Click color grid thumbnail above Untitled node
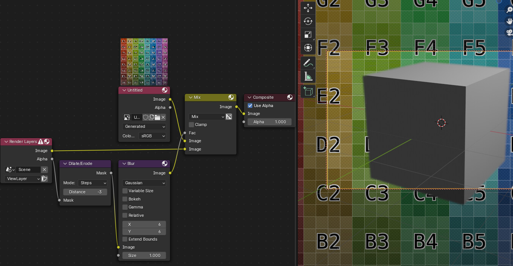Image resolution: width=513 pixels, height=266 pixels. click(x=144, y=62)
